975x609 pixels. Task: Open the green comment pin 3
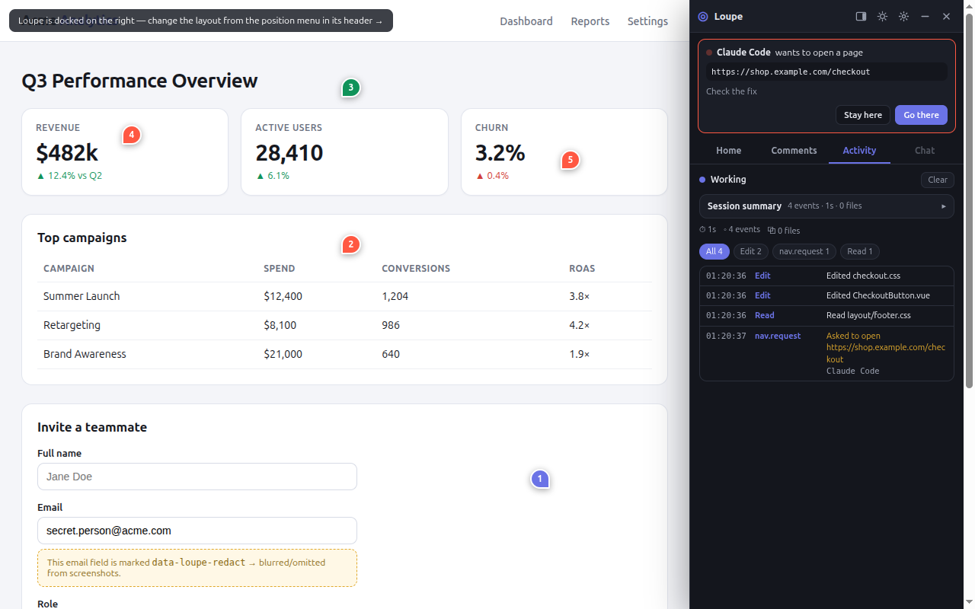coord(350,88)
